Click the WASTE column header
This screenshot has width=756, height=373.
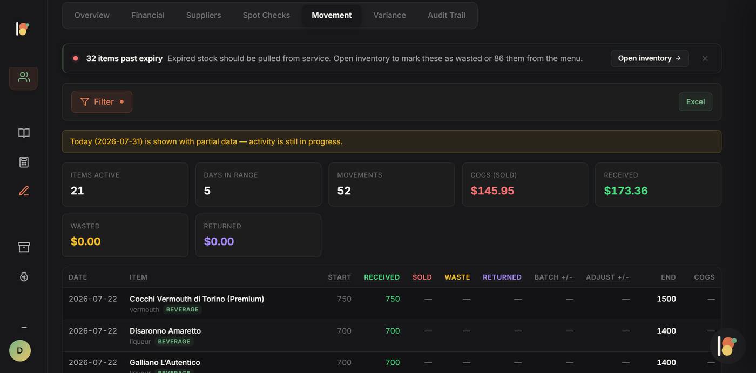(x=457, y=277)
